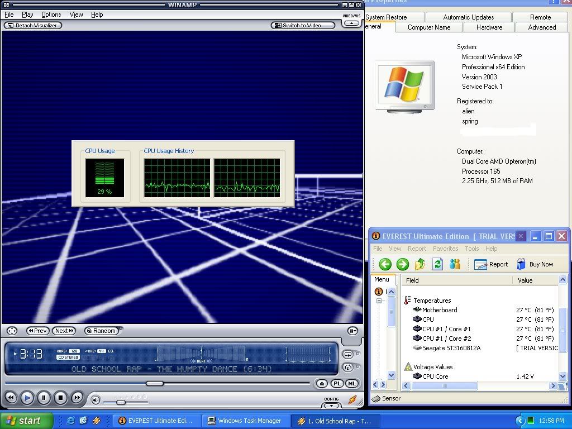Toggle the Winamp playlist editor (PL)
The height and width of the screenshot is (429, 572).
coord(337,383)
